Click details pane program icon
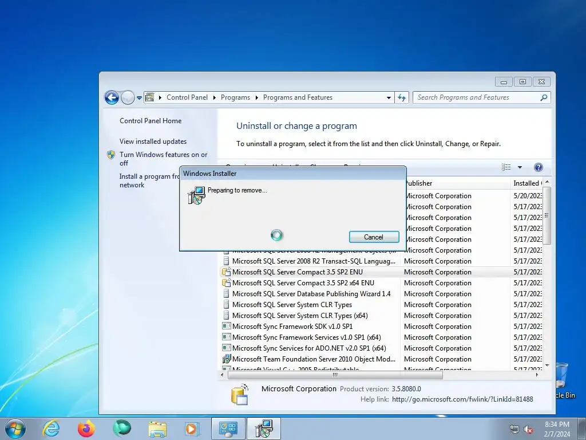 [x=240, y=394]
